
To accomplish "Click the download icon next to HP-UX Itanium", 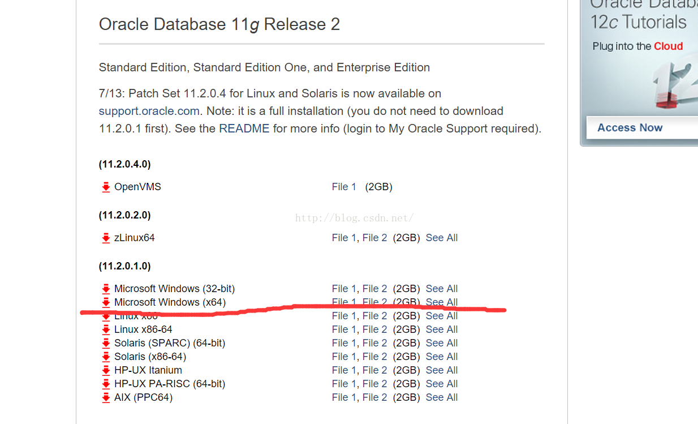I will (106, 371).
